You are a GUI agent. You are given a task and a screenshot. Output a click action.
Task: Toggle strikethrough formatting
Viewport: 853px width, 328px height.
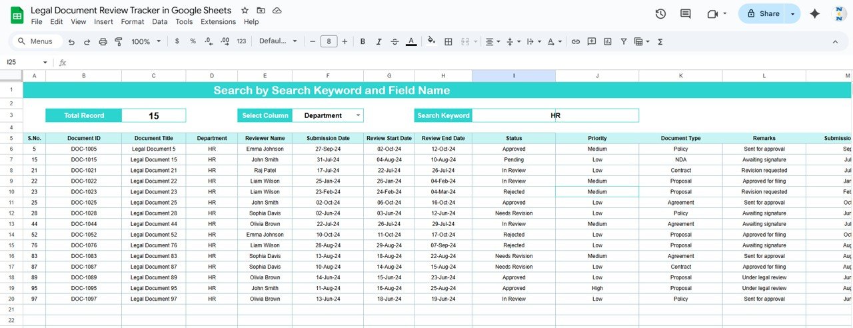coord(395,41)
